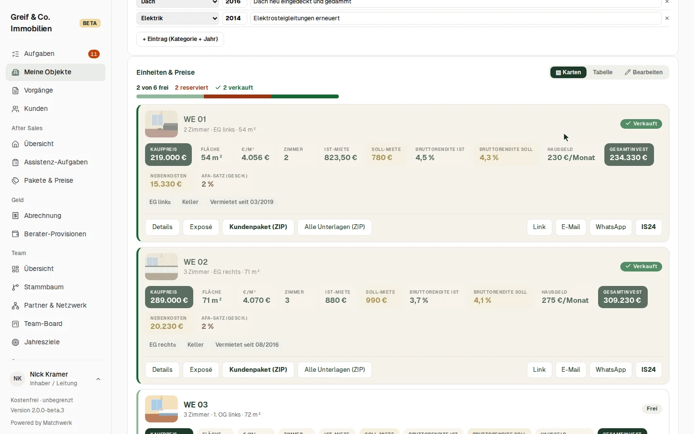Image resolution: width=694 pixels, height=434 pixels.
Task: Remove the Elektrik entry with x
Action: (x=667, y=18)
